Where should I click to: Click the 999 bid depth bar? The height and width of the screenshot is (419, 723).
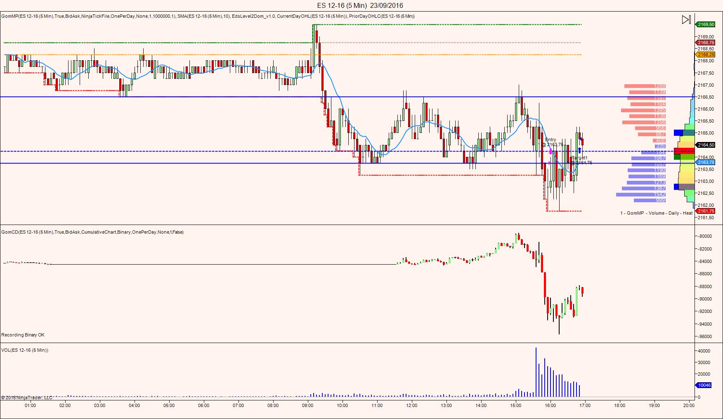click(650, 200)
